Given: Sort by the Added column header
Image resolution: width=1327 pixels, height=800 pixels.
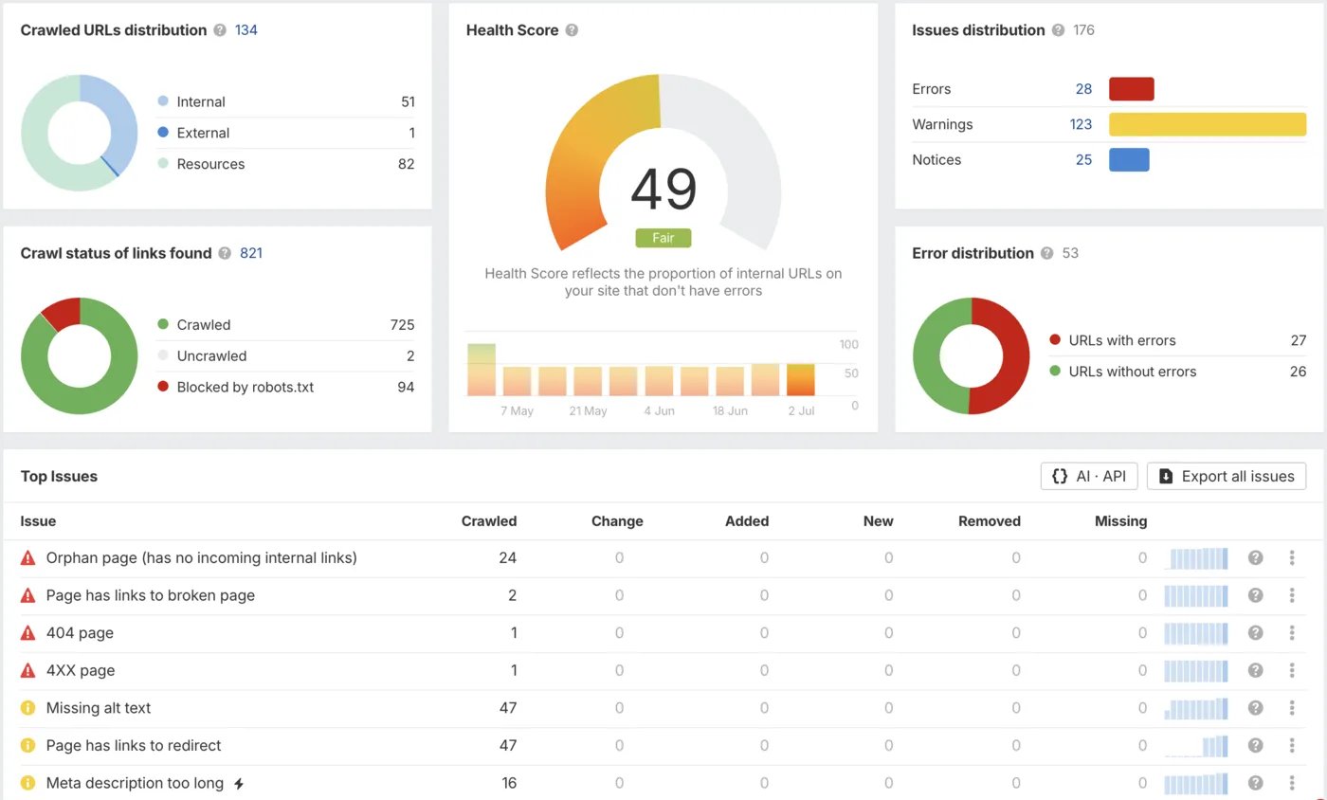Looking at the screenshot, I should [747, 520].
